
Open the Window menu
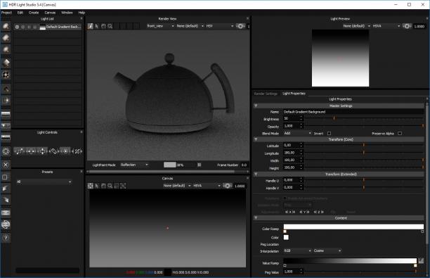pos(67,13)
